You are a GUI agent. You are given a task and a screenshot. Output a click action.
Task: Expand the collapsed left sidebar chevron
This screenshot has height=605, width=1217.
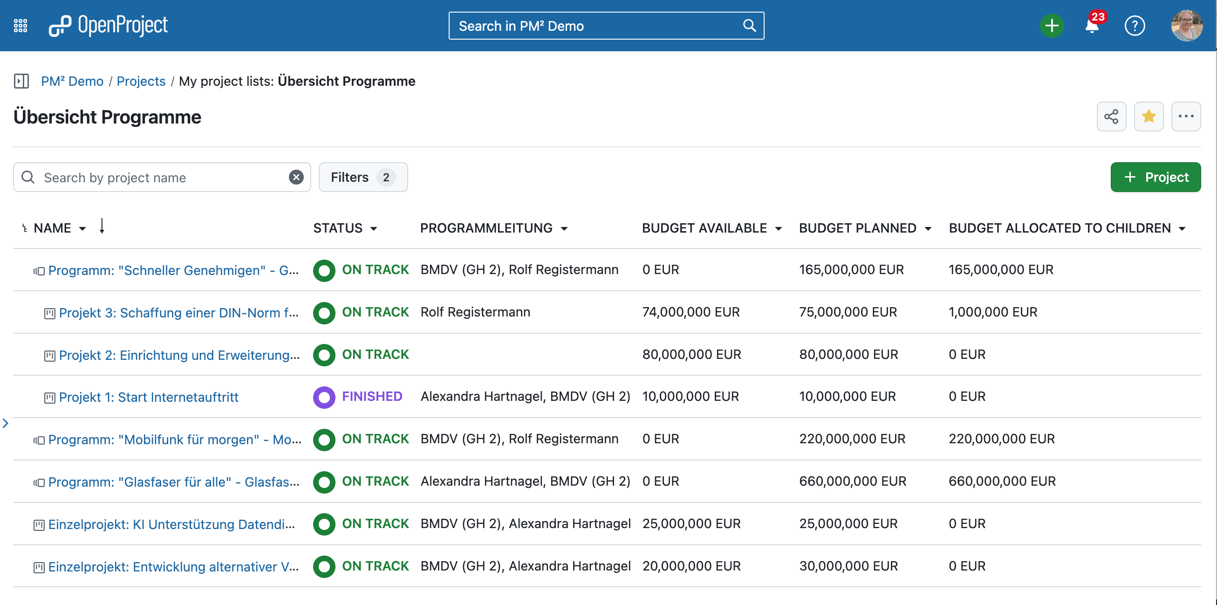click(6, 423)
